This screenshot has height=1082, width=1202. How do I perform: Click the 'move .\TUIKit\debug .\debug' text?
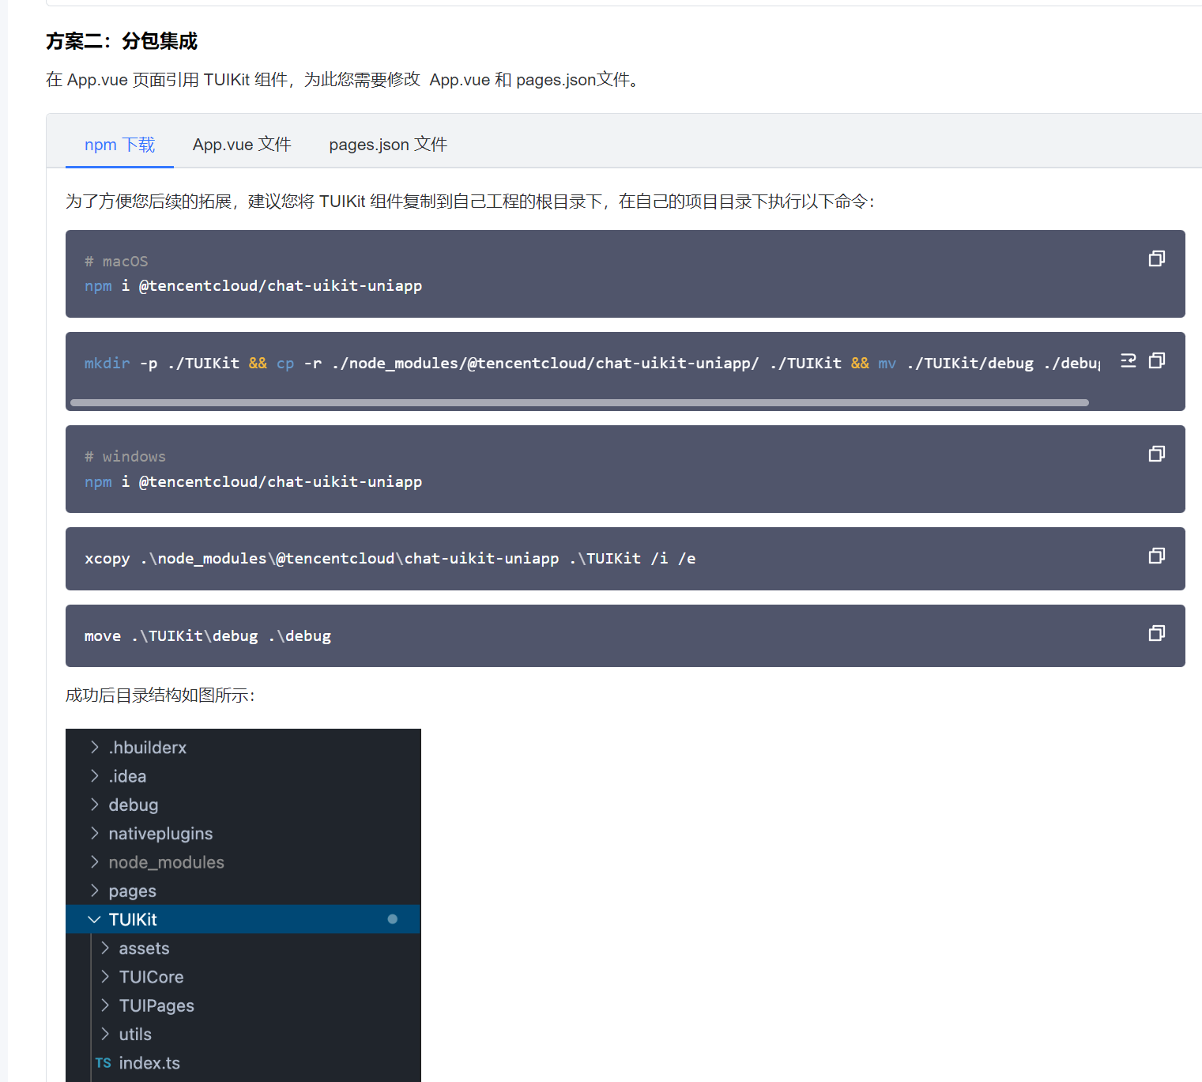coord(208,635)
